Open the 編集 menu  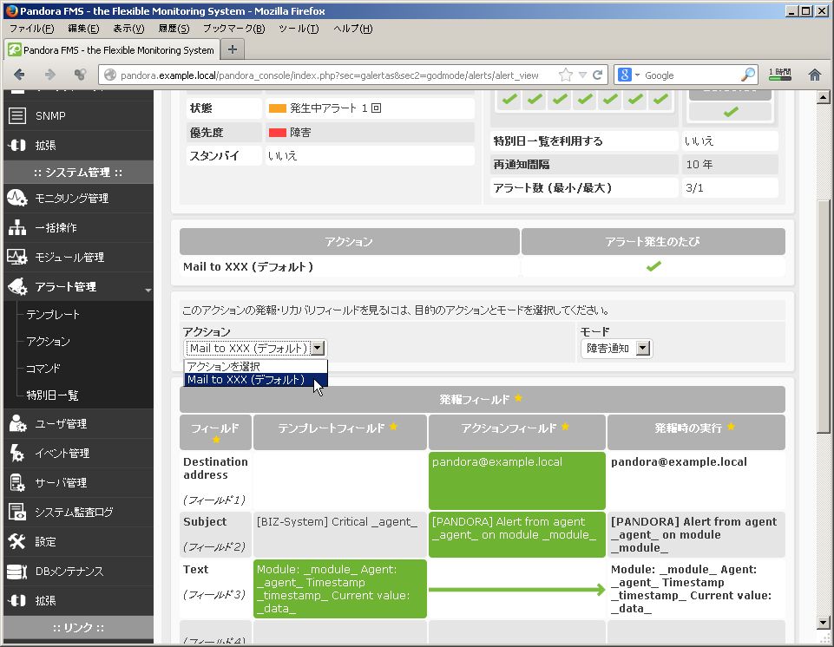pyautogui.click(x=83, y=29)
